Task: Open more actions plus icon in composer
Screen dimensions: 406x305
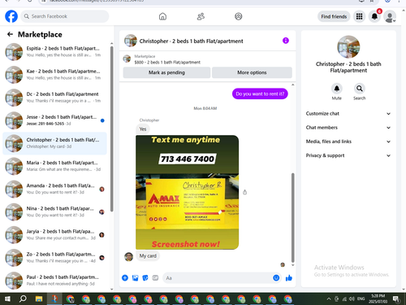Action: click(x=125, y=278)
